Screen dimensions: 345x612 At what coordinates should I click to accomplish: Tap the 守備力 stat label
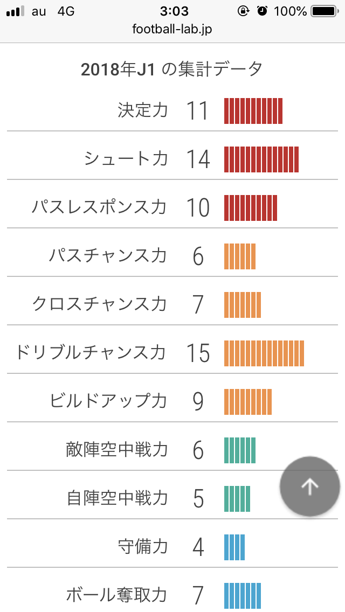point(143,547)
